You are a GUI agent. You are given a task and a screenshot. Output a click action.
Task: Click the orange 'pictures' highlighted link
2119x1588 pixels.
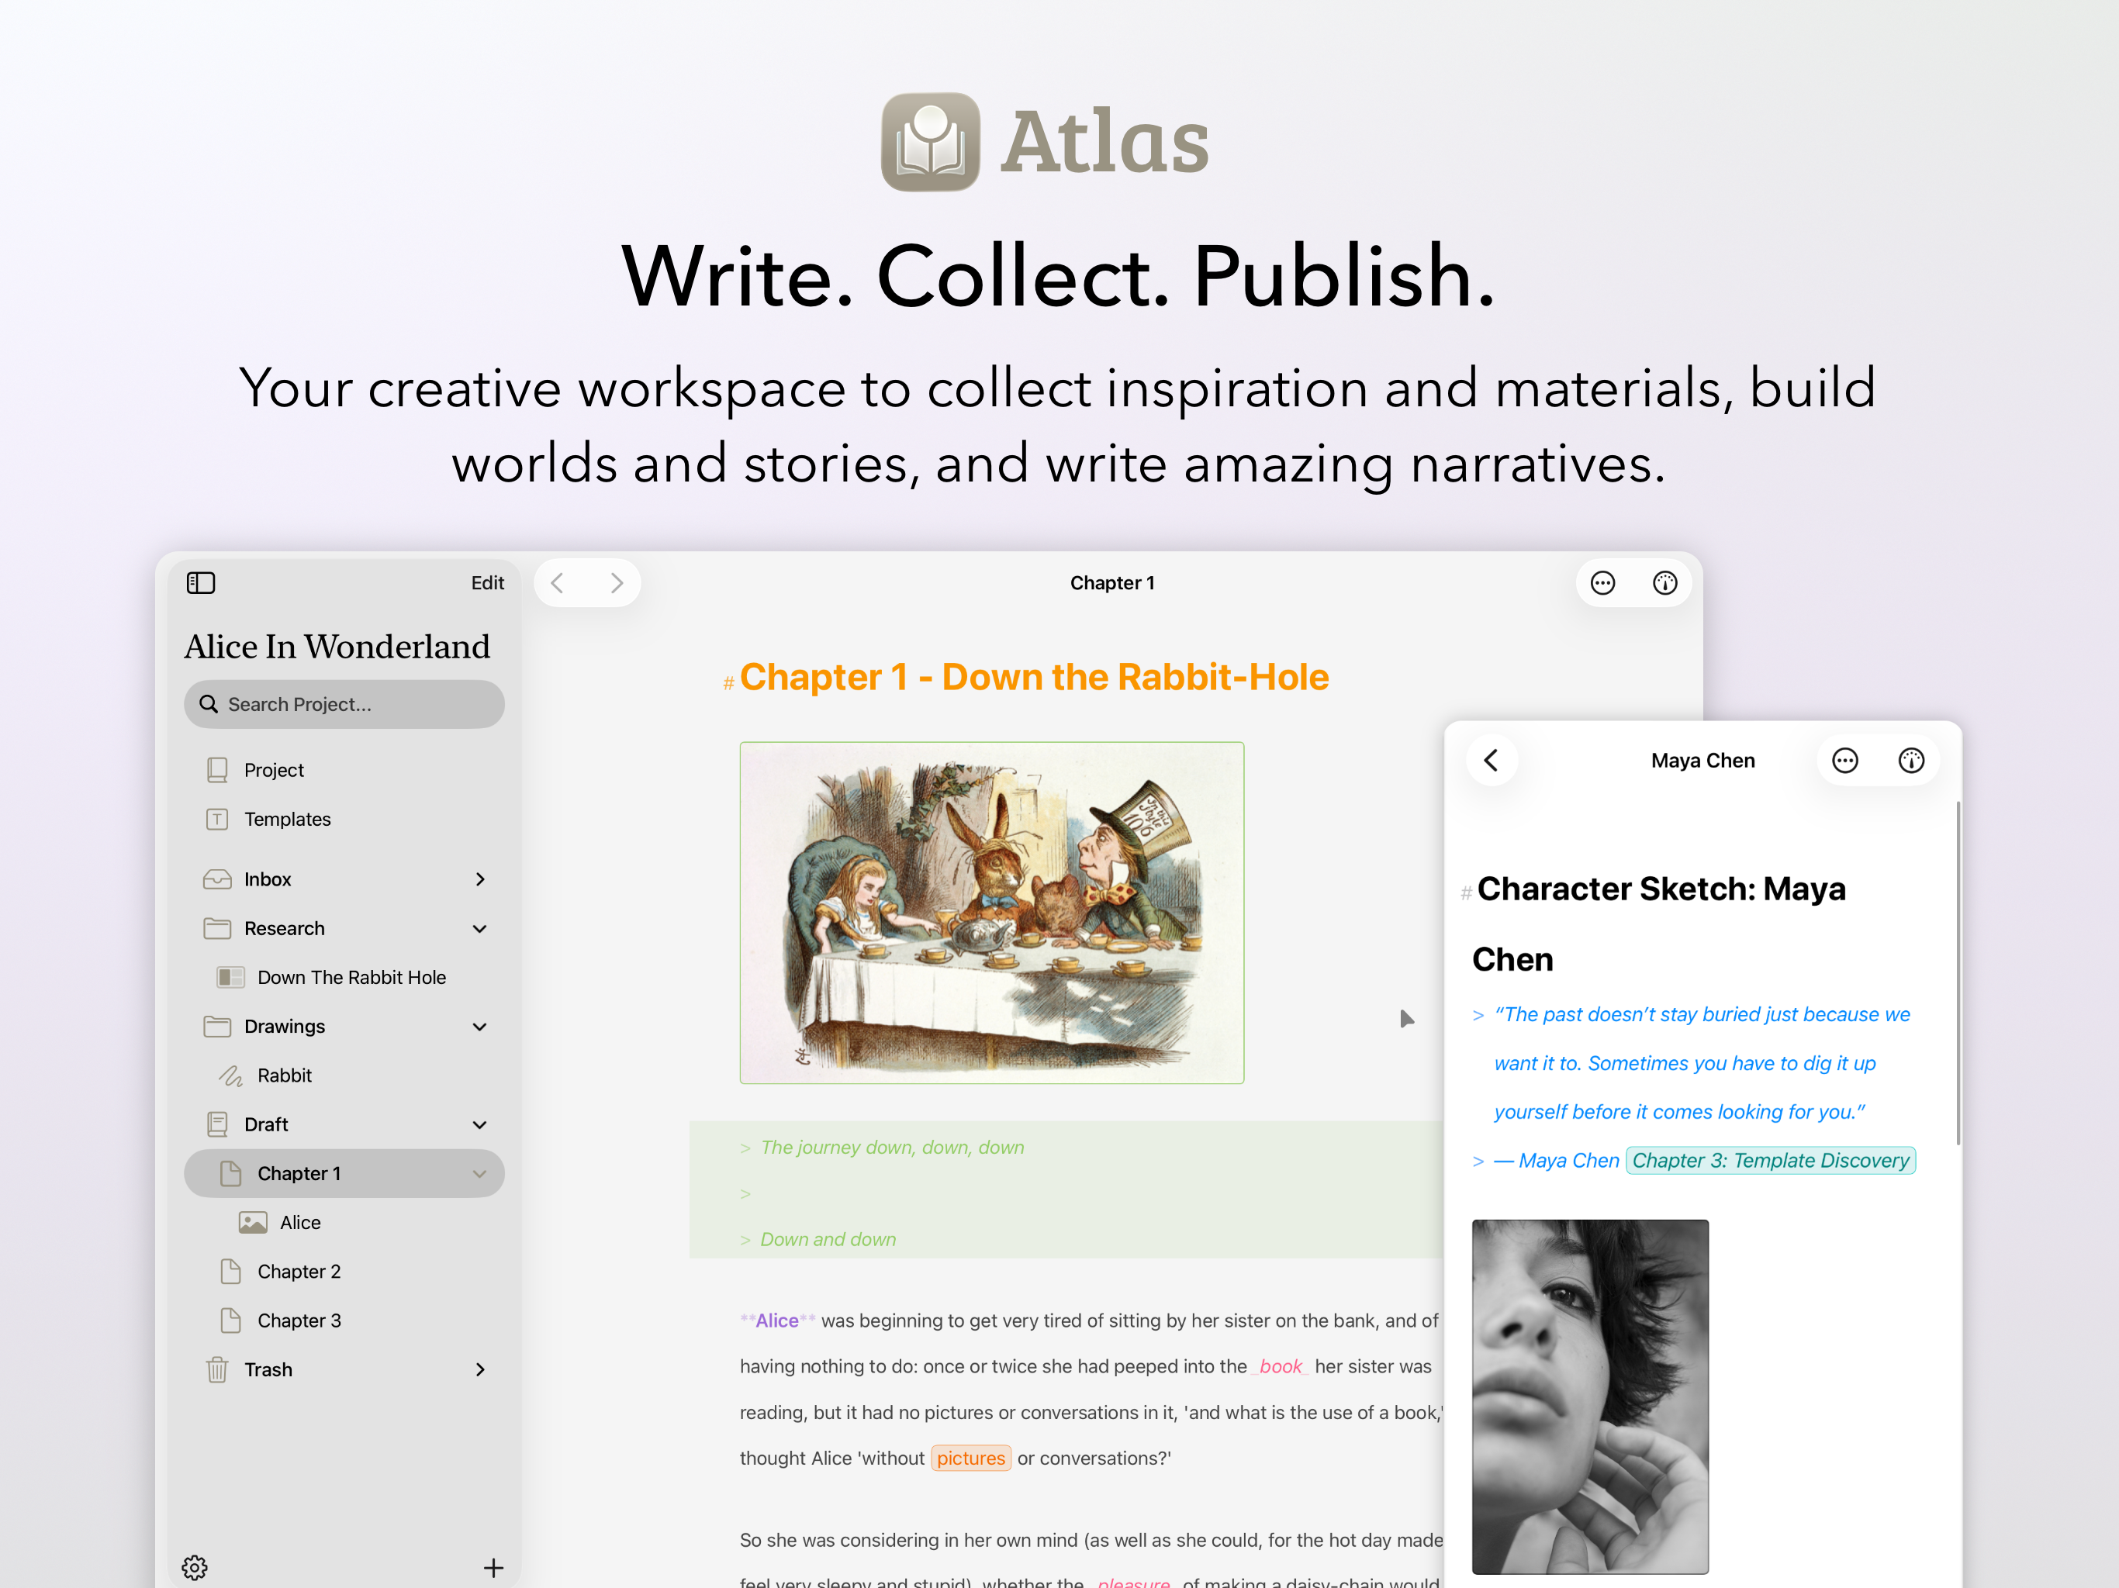[970, 1458]
